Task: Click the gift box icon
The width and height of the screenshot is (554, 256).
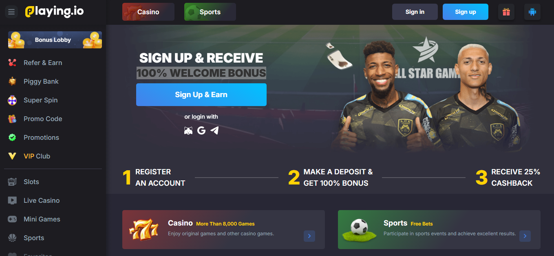Action: coord(506,12)
